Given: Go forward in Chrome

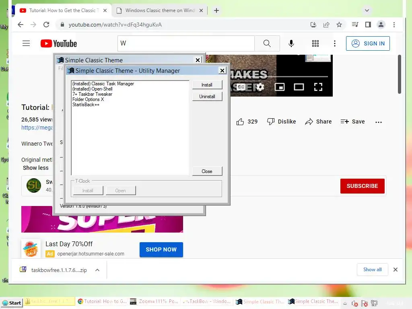Looking at the screenshot, I should coord(33,25).
